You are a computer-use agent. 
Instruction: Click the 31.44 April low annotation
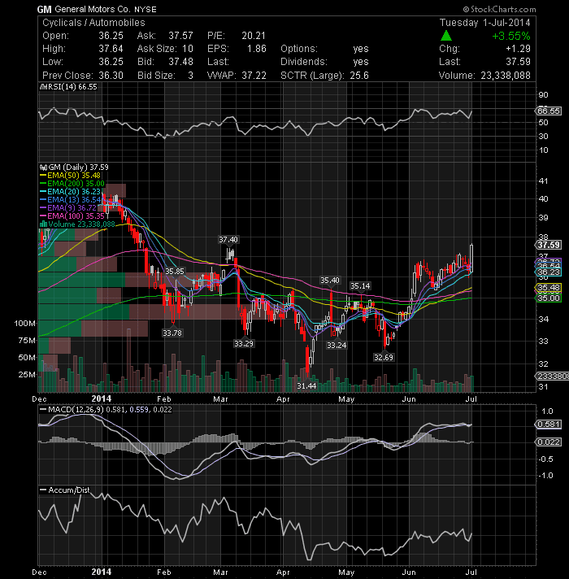click(x=306, y=386)
